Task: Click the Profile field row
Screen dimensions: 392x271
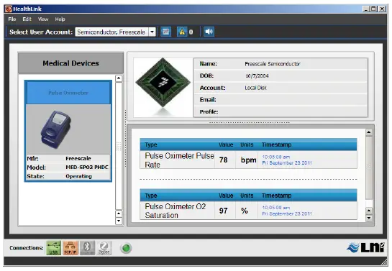Action: pyautogui.click(x=281, y=111)
